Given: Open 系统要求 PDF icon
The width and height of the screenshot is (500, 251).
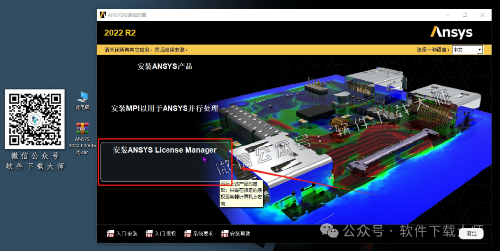Looking at the screenshot, I should pyautogui.click(x=187, y=234).
